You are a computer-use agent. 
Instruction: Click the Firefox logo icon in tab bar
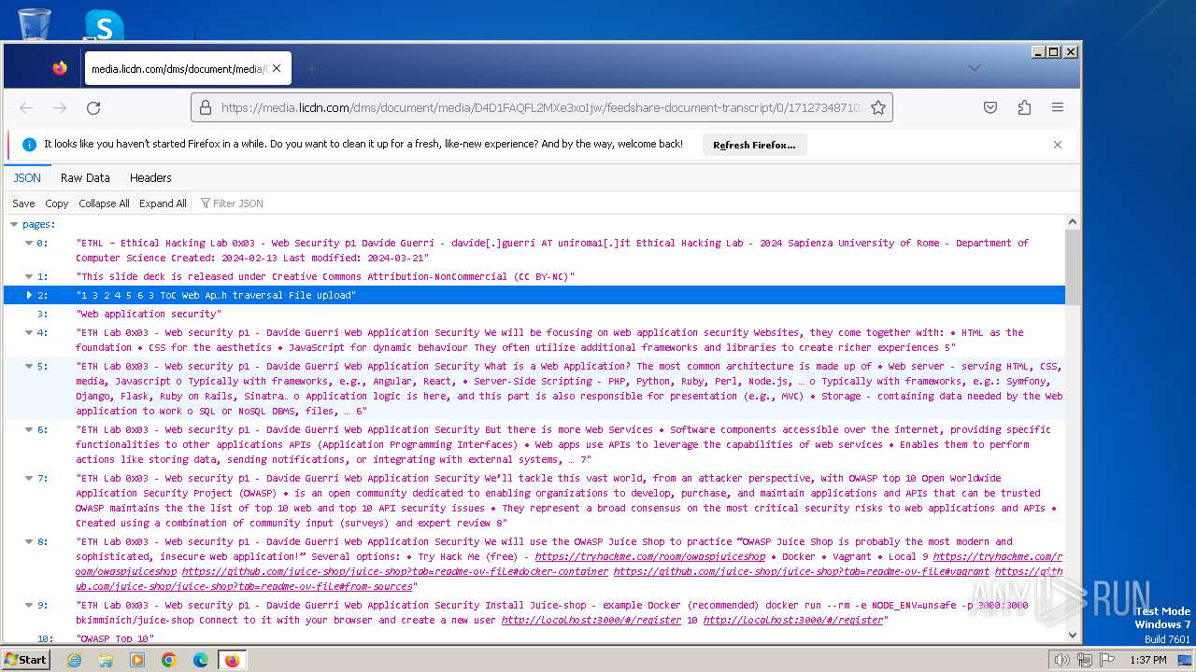tap(60, 68)
